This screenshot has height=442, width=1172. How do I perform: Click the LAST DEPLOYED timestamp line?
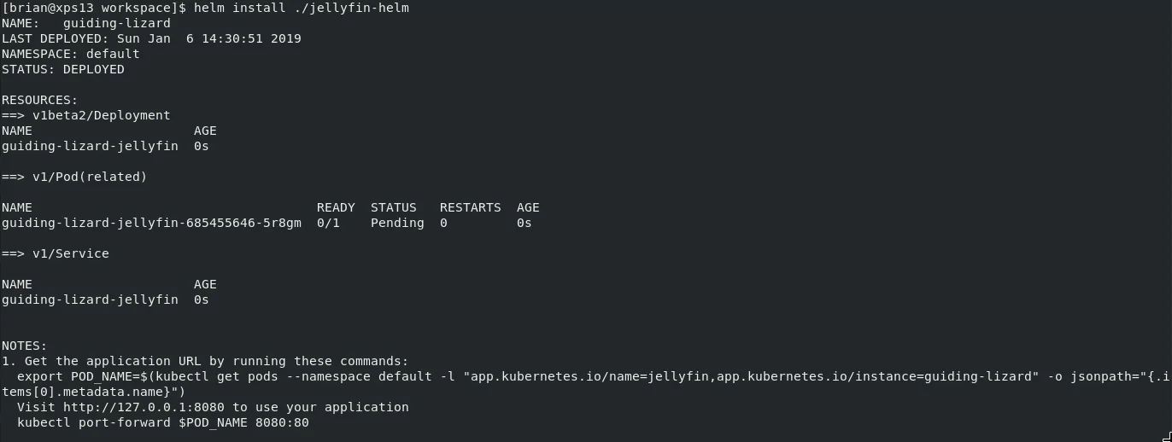[151, 38]
